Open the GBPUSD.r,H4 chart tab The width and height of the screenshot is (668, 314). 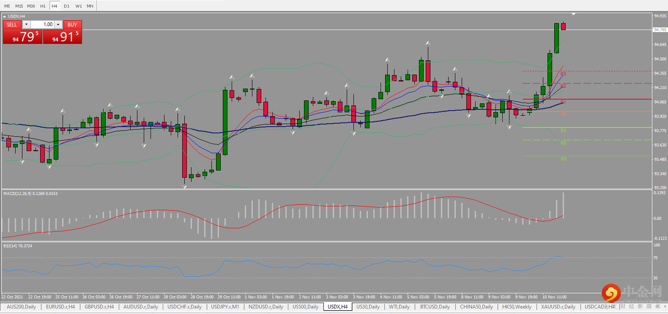click(99, 307)
